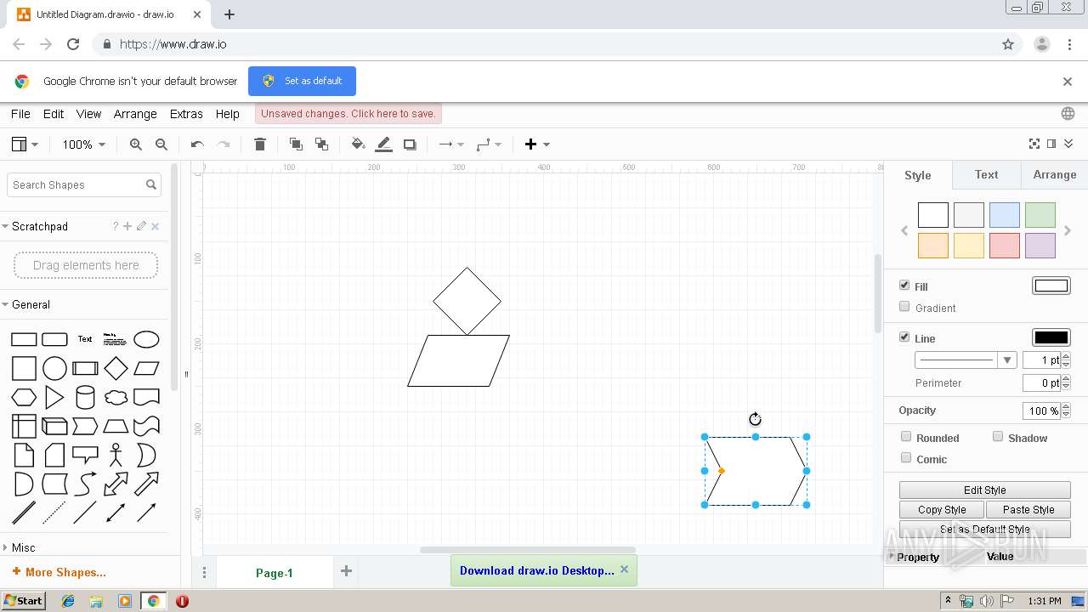This screenshot has width=1088, height=612.
Task: Open the black Line color swatch
Action: click(x=1051, y=337)
